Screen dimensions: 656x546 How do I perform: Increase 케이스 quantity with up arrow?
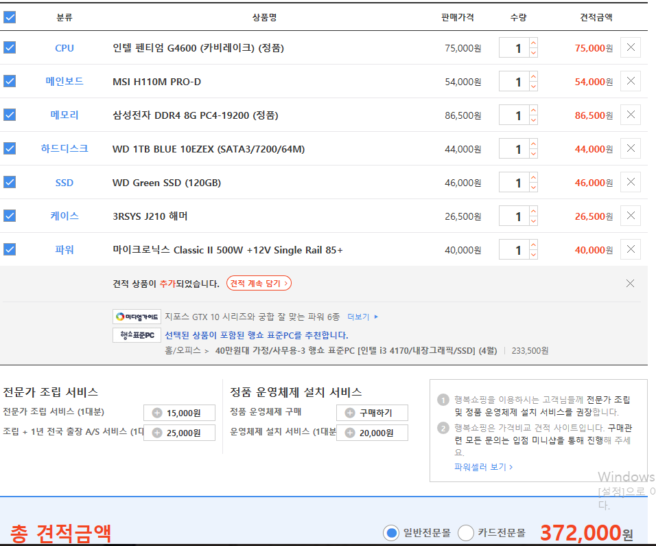533,211
